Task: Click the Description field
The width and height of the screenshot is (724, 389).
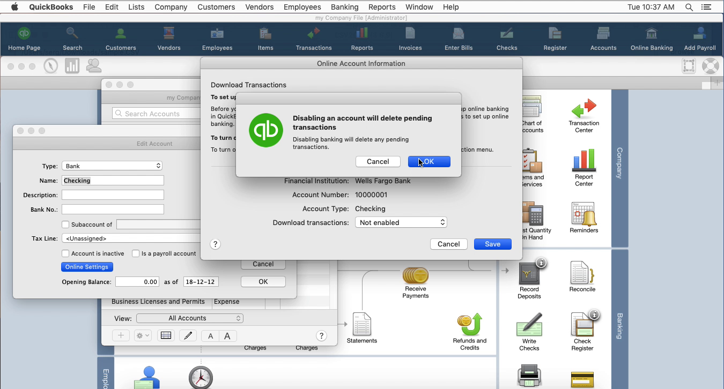Action: tap(113, 195)
